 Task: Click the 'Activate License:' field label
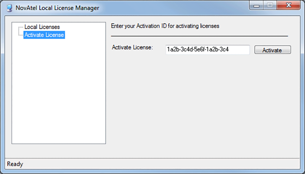132,47
